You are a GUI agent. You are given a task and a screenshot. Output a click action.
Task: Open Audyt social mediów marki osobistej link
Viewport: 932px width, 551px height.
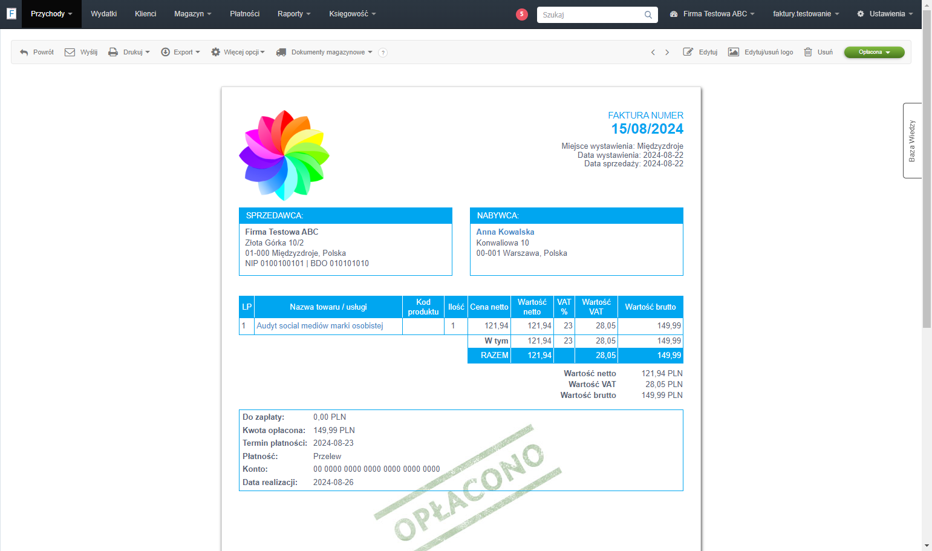(x=320, y=325)
